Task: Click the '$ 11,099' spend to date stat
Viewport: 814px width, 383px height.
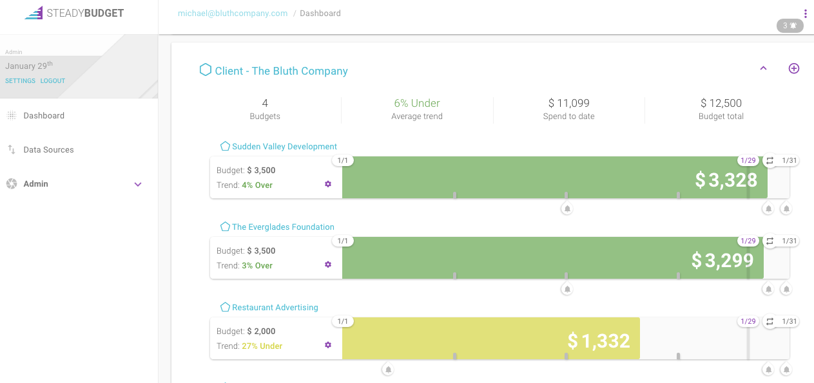Action: (x=569, y=103)
